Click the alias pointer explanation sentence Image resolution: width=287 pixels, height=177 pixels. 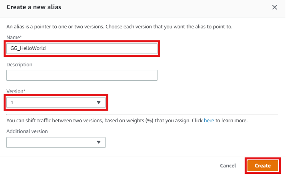point(120,27)
